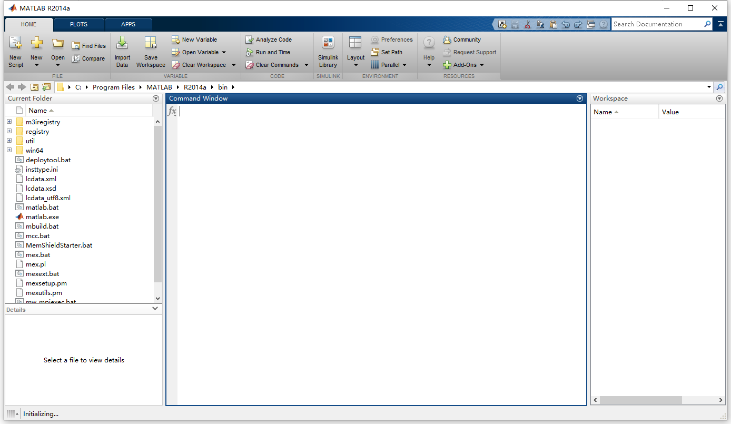The height and width of the screenshot is (424, 731).
Task: Expand the m3iregistry folder
Action: 9,122
